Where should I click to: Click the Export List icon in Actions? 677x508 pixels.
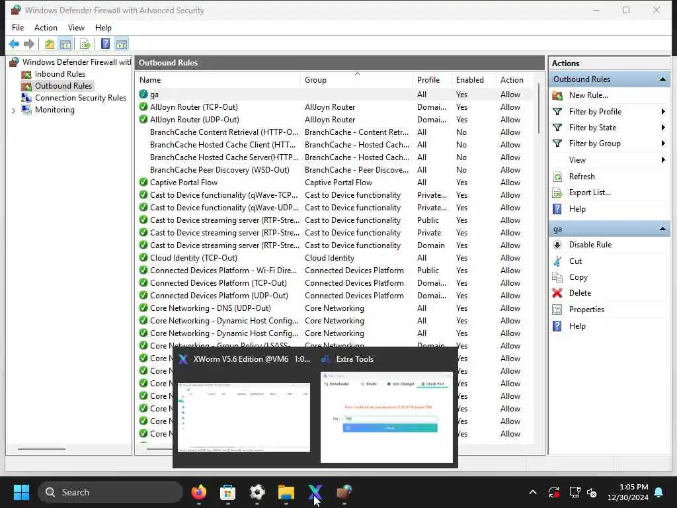[x=557, y=192]
